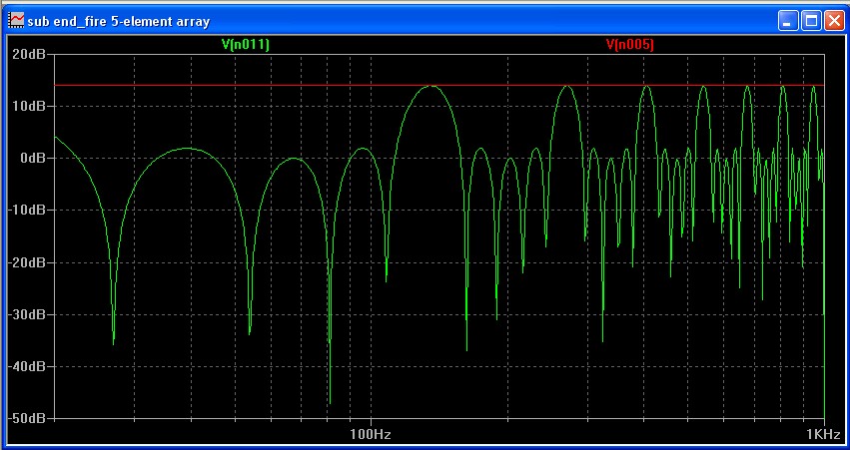
Task: Click the -40dB vertical axis label
Action: tap(26, 366)
